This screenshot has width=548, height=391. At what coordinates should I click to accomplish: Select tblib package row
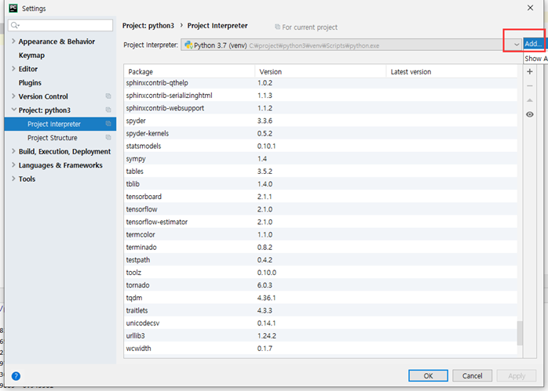[x=320, y=184]
